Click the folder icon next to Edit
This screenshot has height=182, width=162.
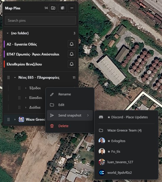pyautogui.click(x=52, y=105)
